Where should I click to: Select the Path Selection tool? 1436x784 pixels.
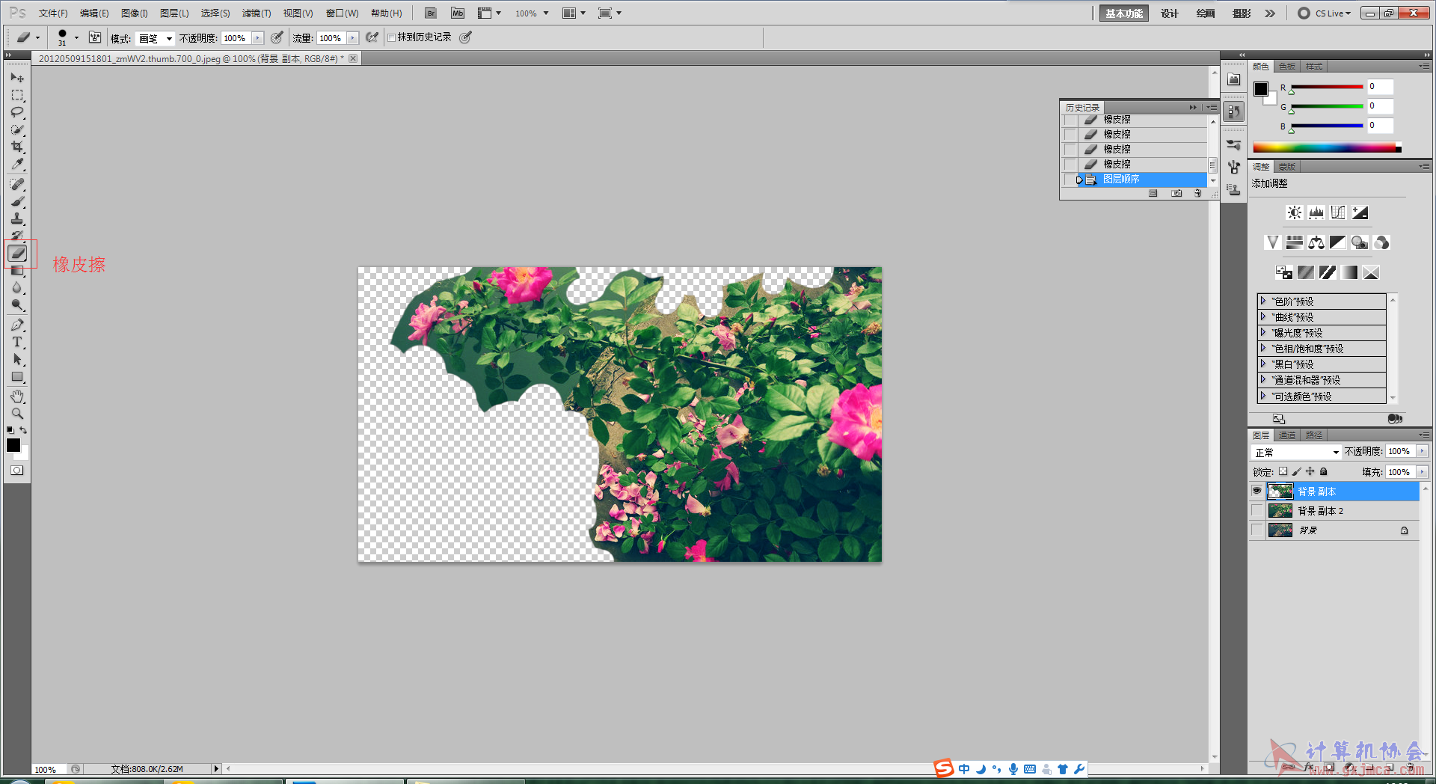point(17,360)
